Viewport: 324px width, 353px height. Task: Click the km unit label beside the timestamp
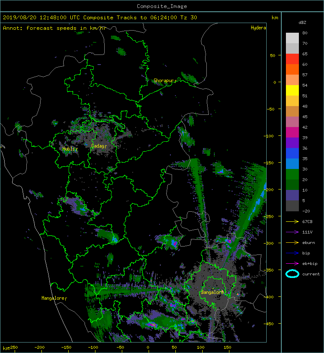pyautogui.click(x=275, y=18)
